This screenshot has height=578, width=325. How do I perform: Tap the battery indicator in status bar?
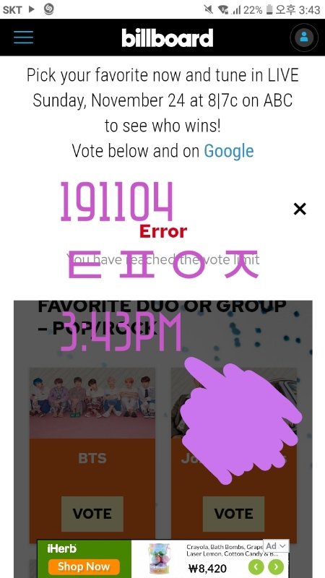(x=269, y=9)
